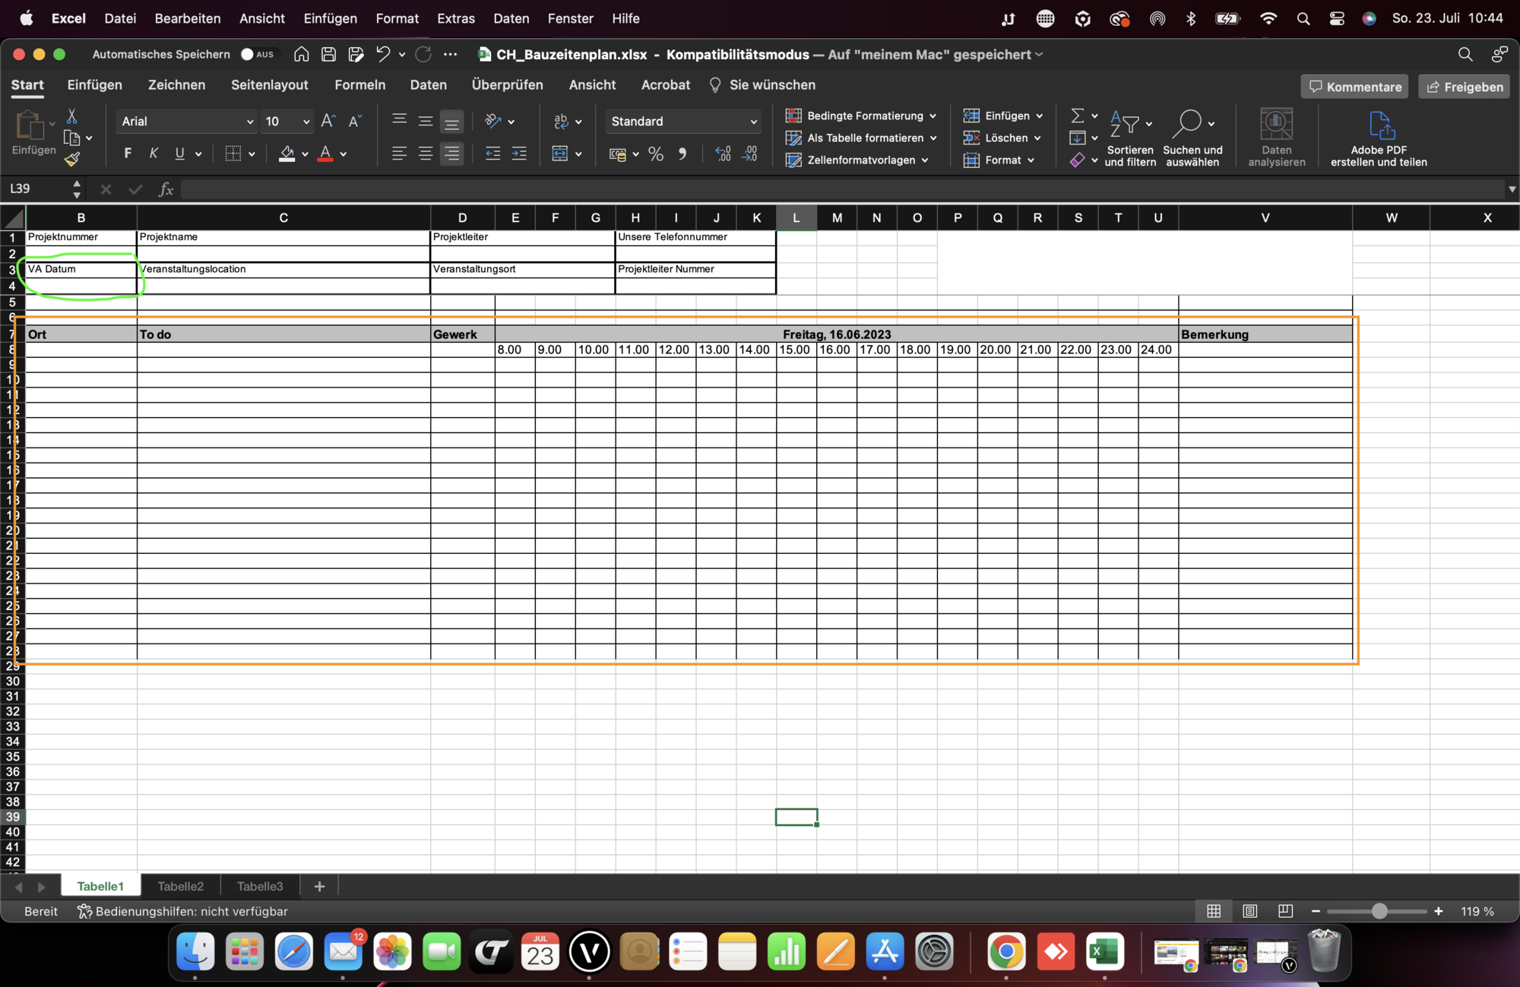Click the decrease decimal places icon
This screenshot has width=1520, height=987.
point(750,154)
